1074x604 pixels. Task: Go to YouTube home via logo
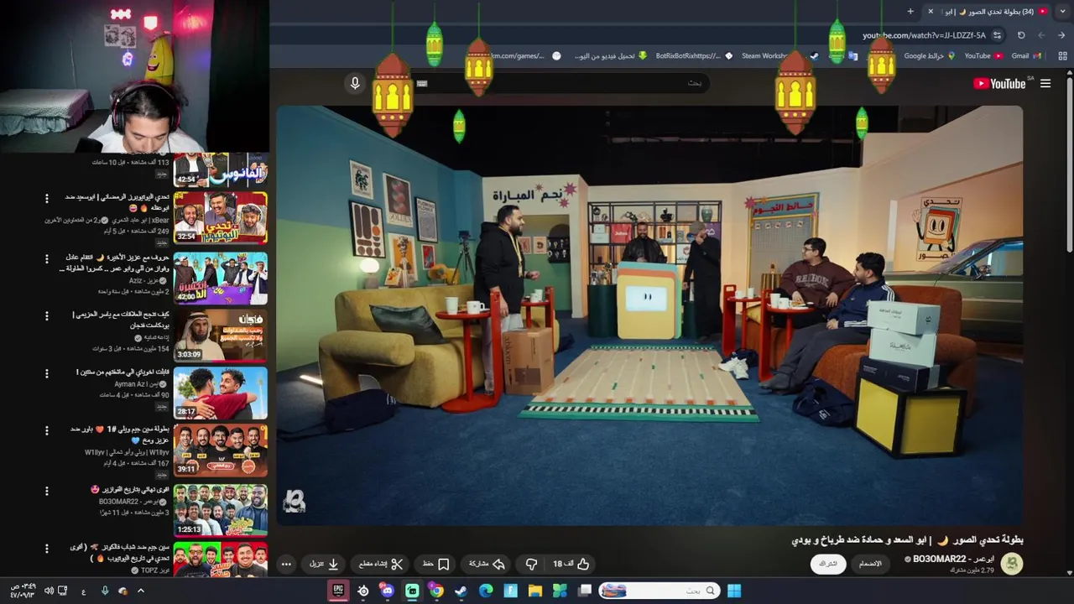tap(999, 83)
